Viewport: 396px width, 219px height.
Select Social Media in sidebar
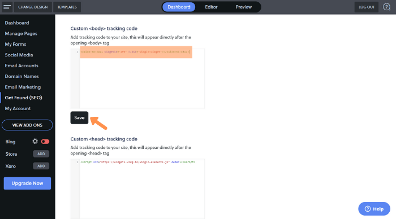tap(19, 55)
